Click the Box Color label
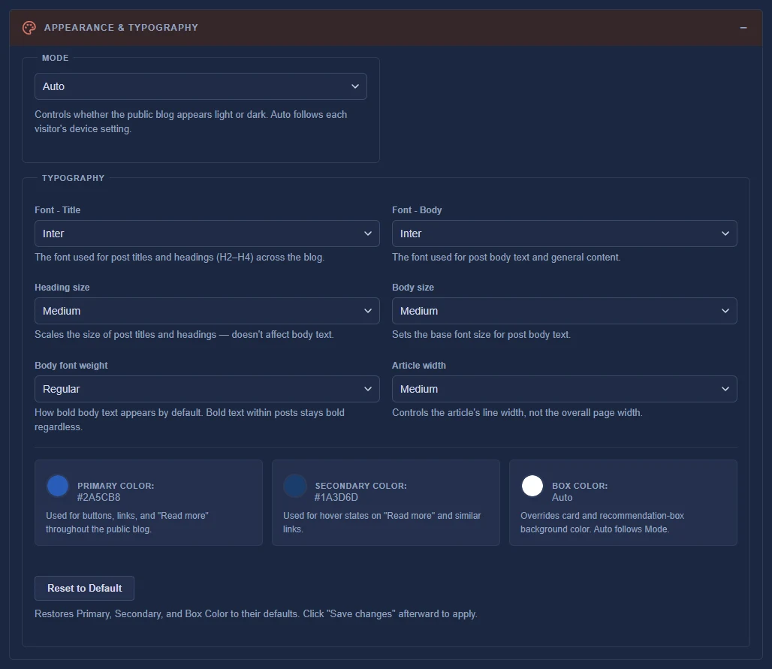772x669 pixels. 580,485
